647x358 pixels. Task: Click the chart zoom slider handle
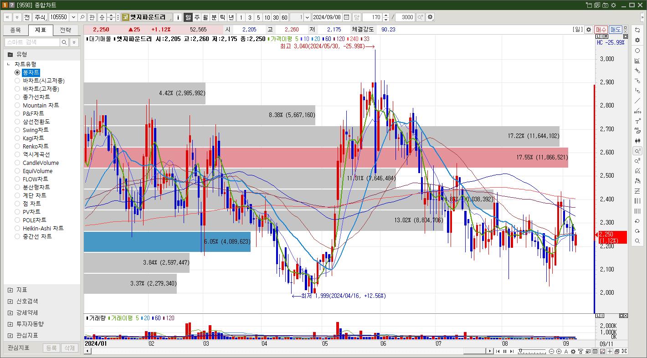click(520, 351)
